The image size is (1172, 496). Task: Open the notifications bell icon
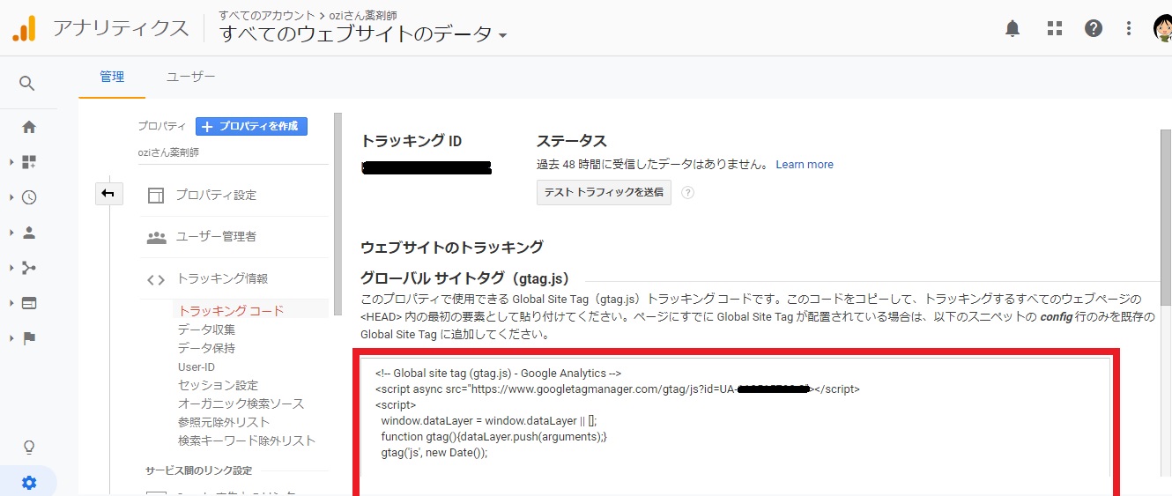click(1013, 28)
